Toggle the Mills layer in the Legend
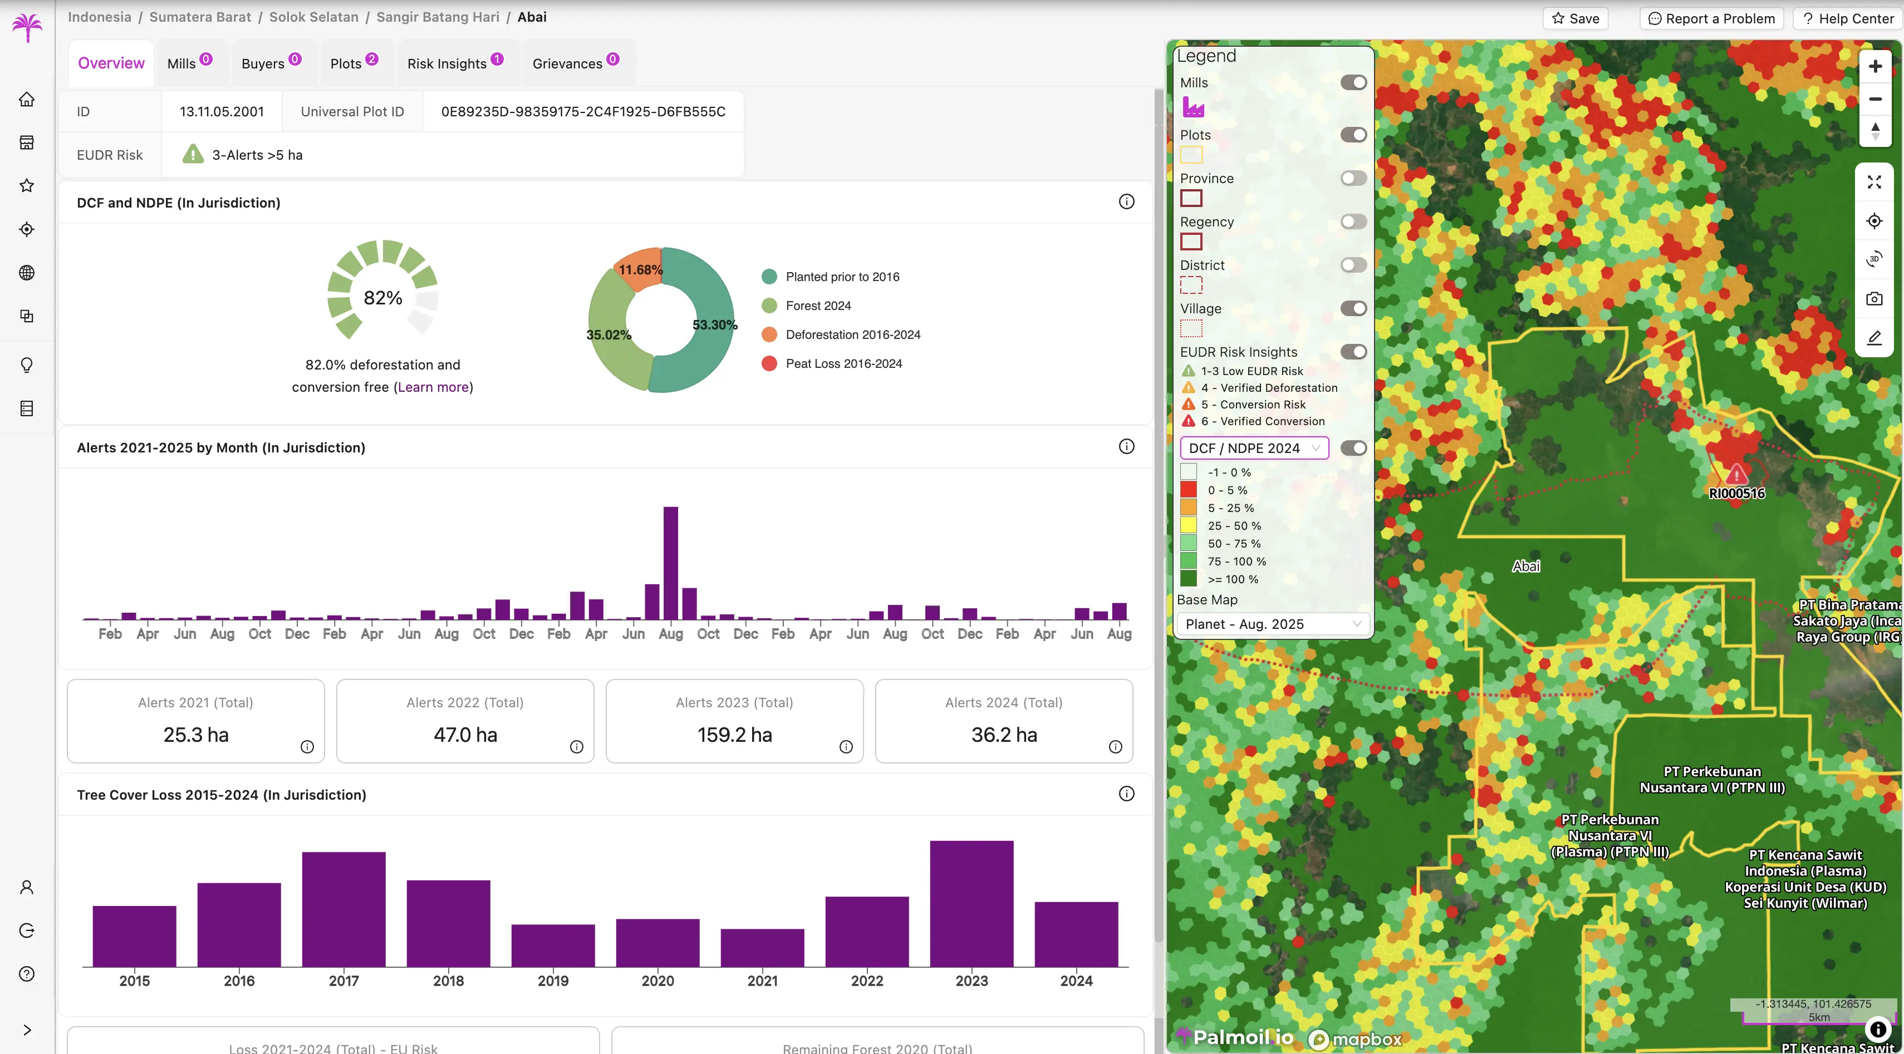 point(1353,82)
